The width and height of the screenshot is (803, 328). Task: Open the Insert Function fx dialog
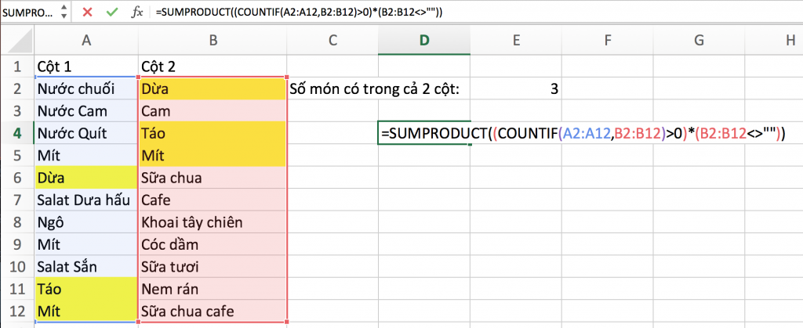coord(137,13)
